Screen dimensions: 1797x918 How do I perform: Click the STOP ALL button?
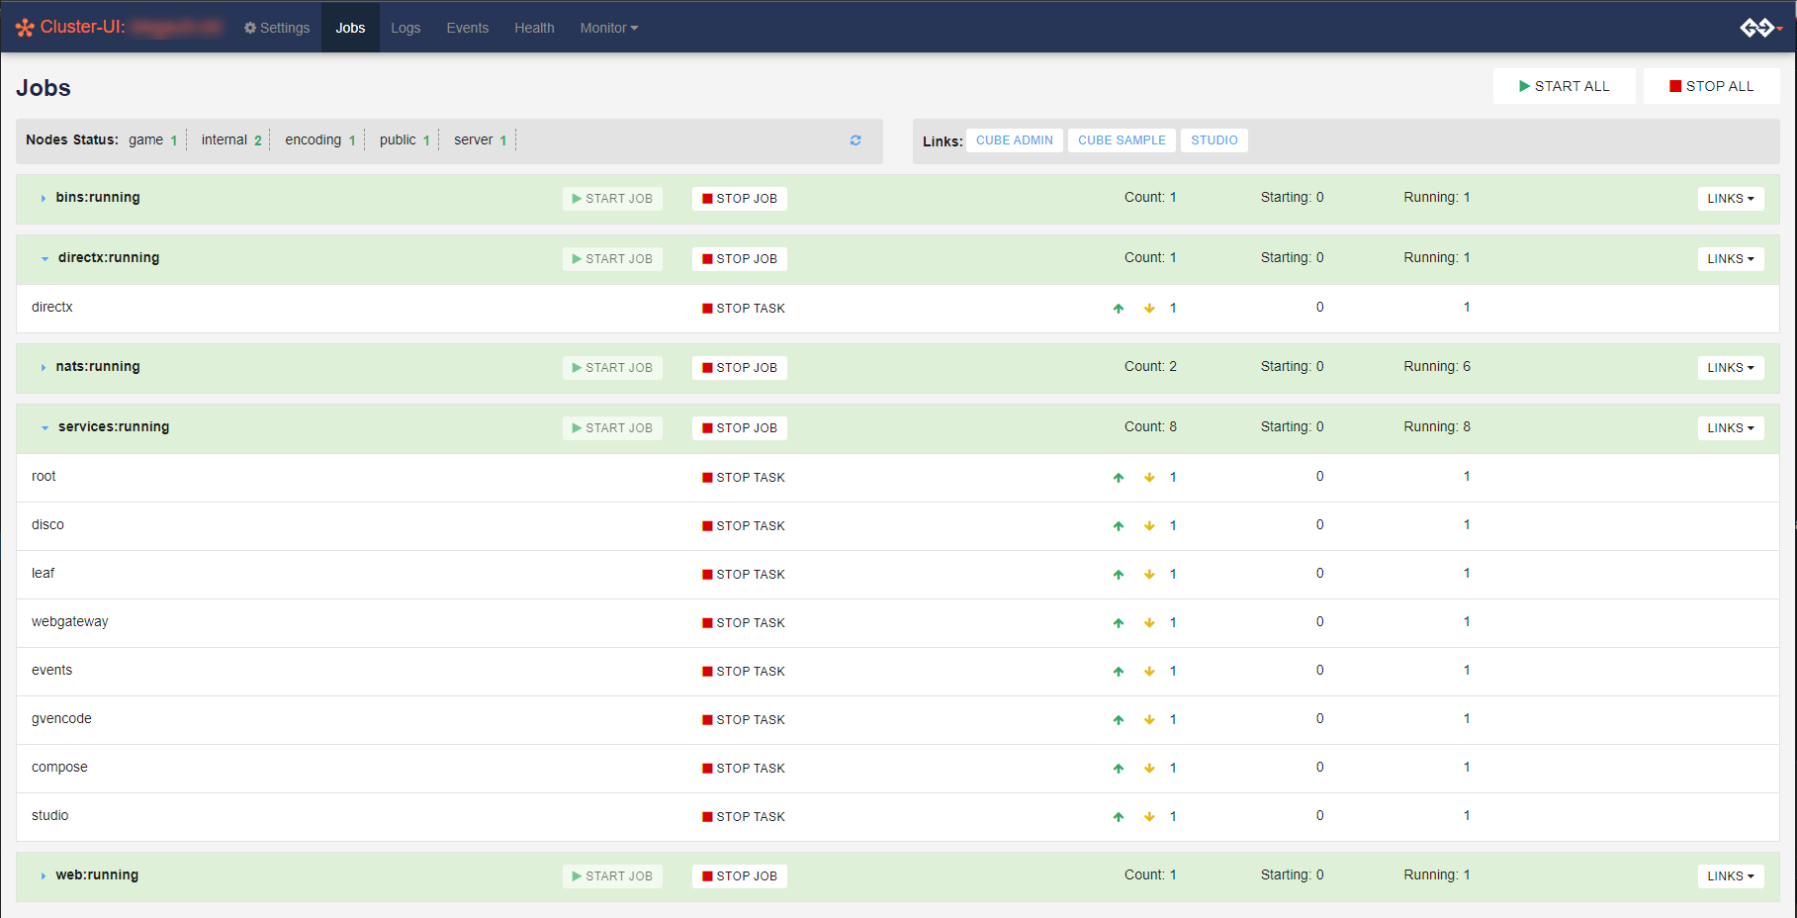pos(1712,86)
